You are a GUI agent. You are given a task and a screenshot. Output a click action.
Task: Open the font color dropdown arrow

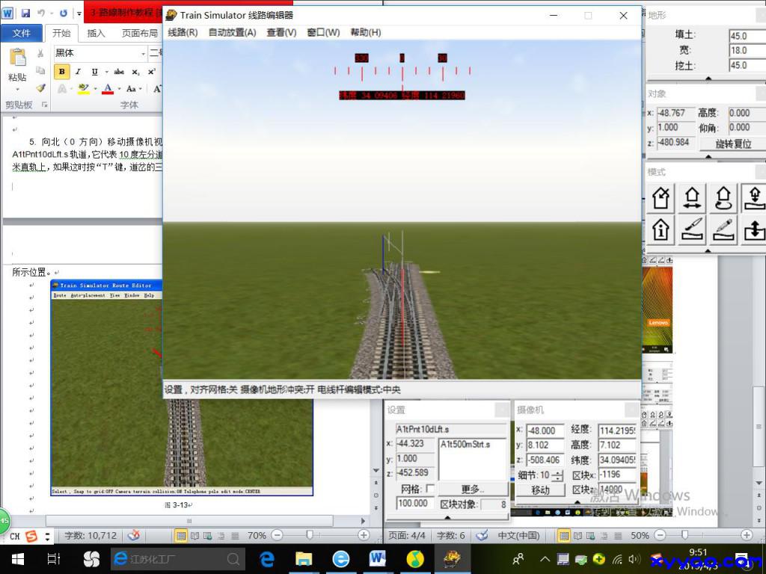click(120, 89)
